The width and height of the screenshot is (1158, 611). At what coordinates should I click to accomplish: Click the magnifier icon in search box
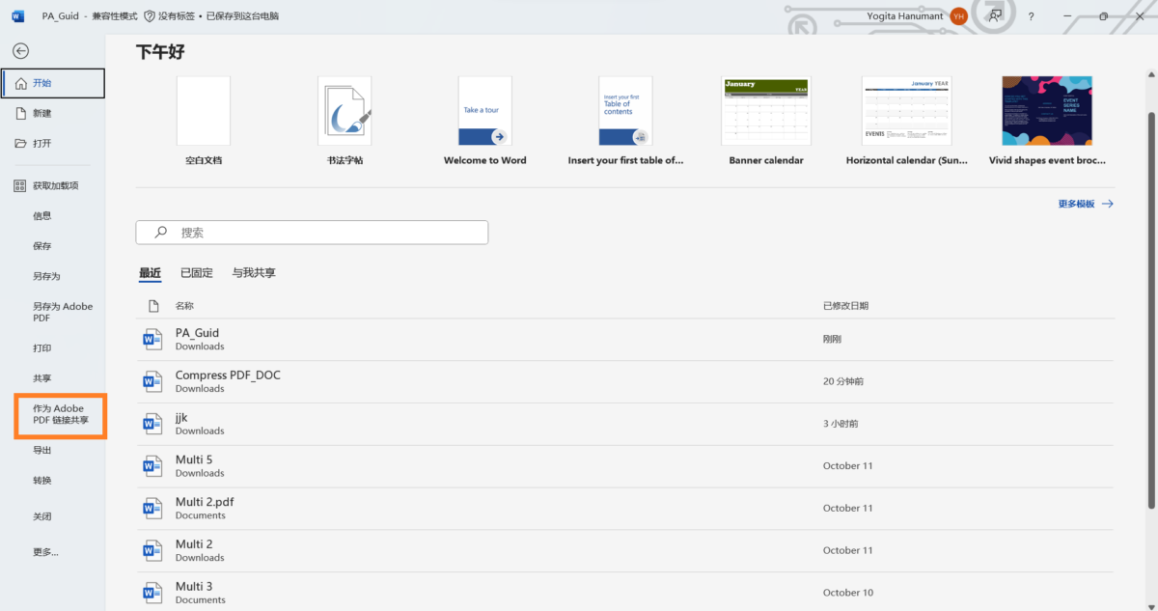(x=161, y=232)
